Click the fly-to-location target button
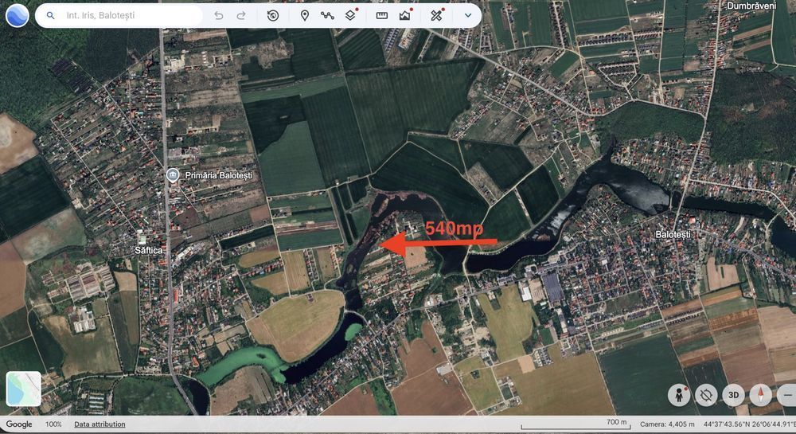The width and height of the screenshot is (796, 434). (x=706, y=395)
